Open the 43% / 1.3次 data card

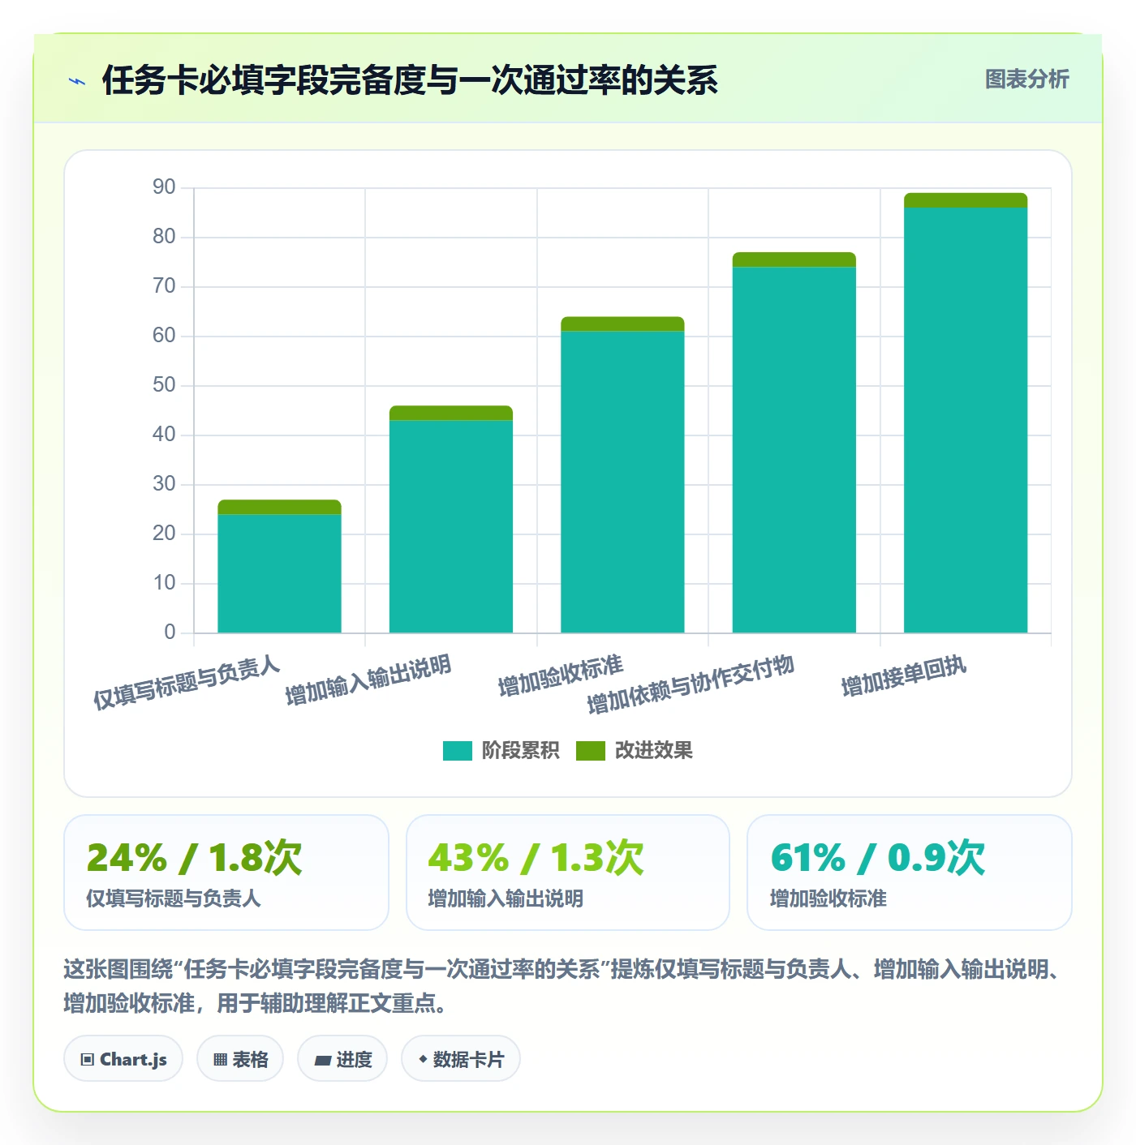(568, 873)
